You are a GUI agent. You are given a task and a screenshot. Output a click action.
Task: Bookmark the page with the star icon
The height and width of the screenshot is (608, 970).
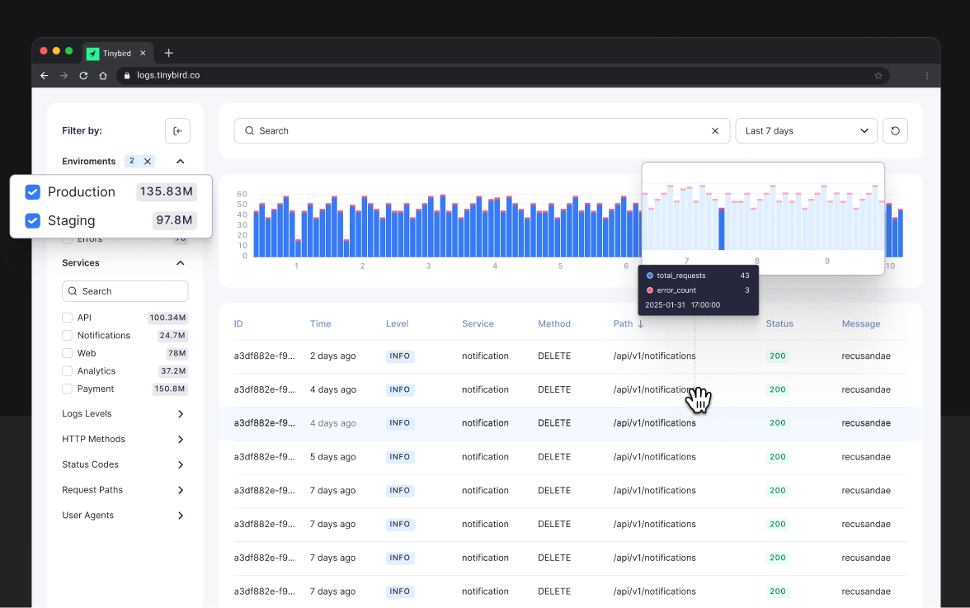878,75
